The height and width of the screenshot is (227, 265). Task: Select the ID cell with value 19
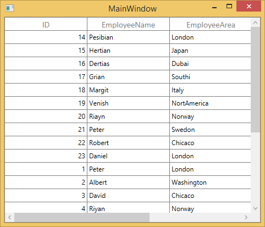tap(46, 103)
